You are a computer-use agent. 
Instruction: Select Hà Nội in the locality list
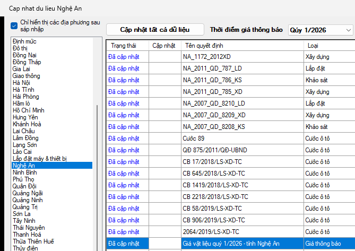tap(22, 83)
